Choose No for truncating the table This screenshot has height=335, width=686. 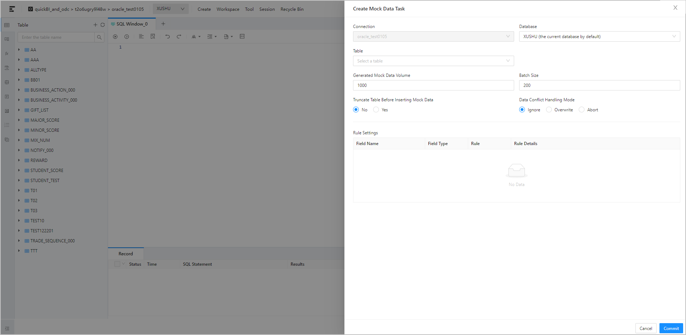click(356, 110)
